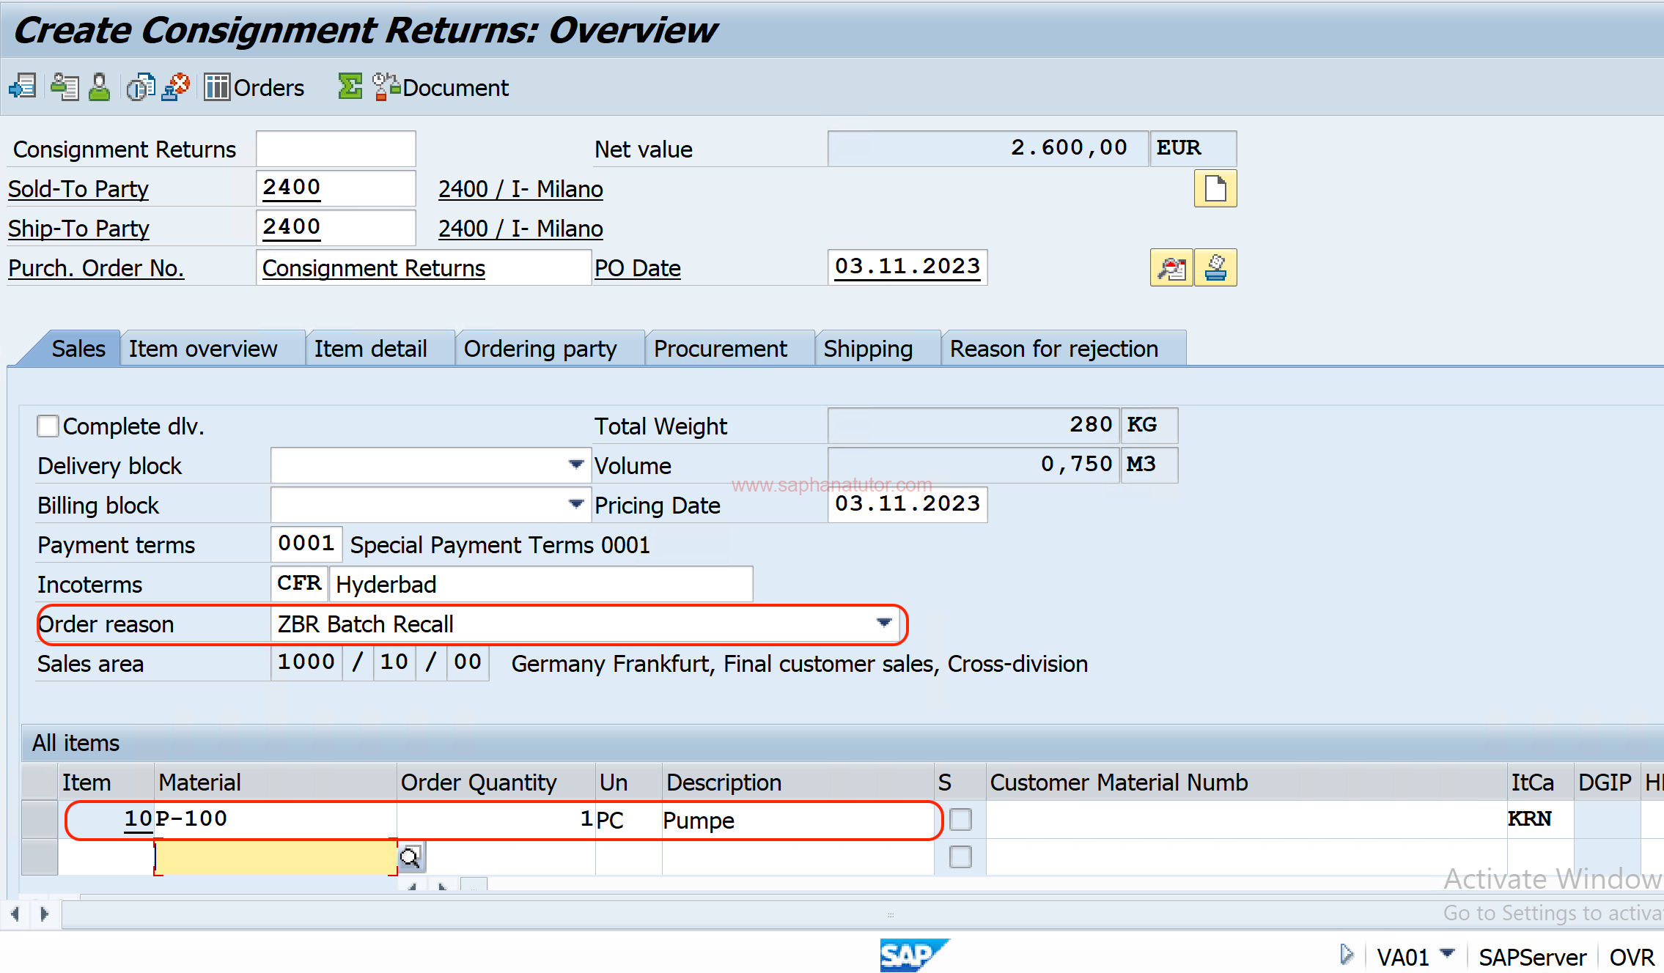Click the person partner icon in toolbar
Viewport: 1664px width, 973px height.
tap(99, 87)
